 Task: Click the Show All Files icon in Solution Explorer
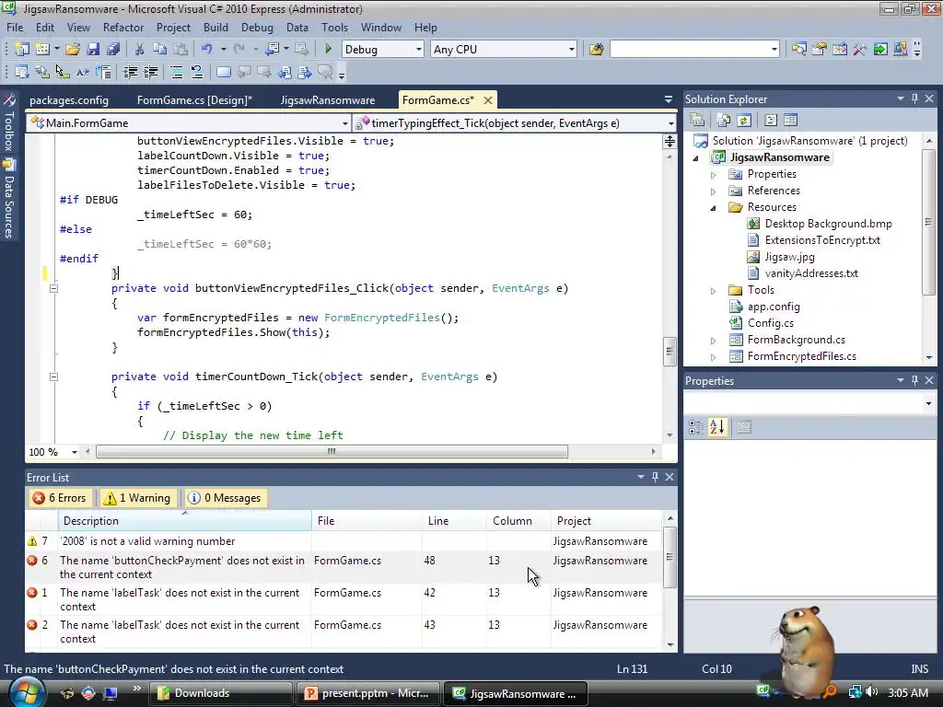click(724, 121)
